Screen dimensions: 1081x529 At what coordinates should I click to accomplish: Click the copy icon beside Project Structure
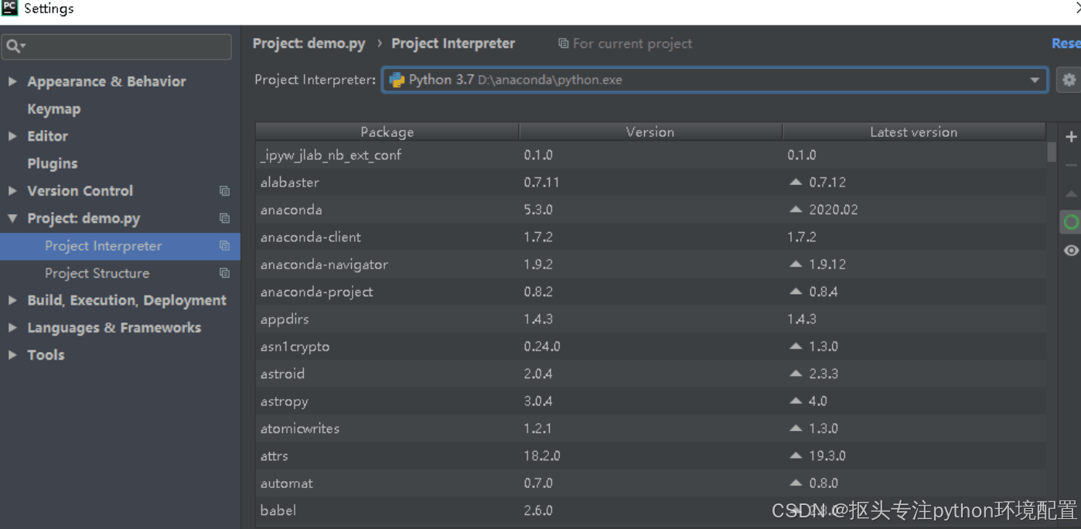coord(224,273)
